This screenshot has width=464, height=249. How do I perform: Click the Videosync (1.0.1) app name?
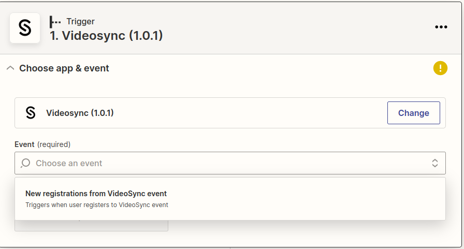click(x=80, y=113)
